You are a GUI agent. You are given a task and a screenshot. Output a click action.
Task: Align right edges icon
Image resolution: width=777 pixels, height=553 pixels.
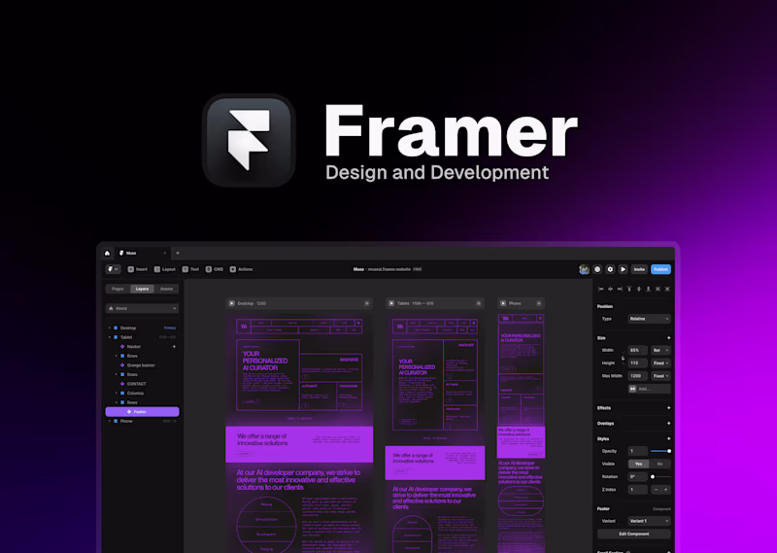point(620,289)
